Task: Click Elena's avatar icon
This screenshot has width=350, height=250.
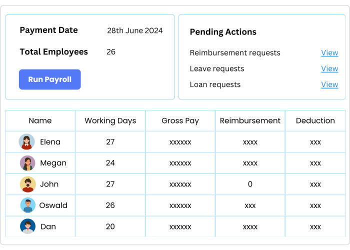Action: click(27, 141)
